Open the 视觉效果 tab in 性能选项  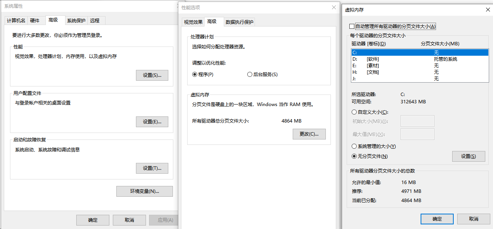pyautogui.click(x=193, y=22)
